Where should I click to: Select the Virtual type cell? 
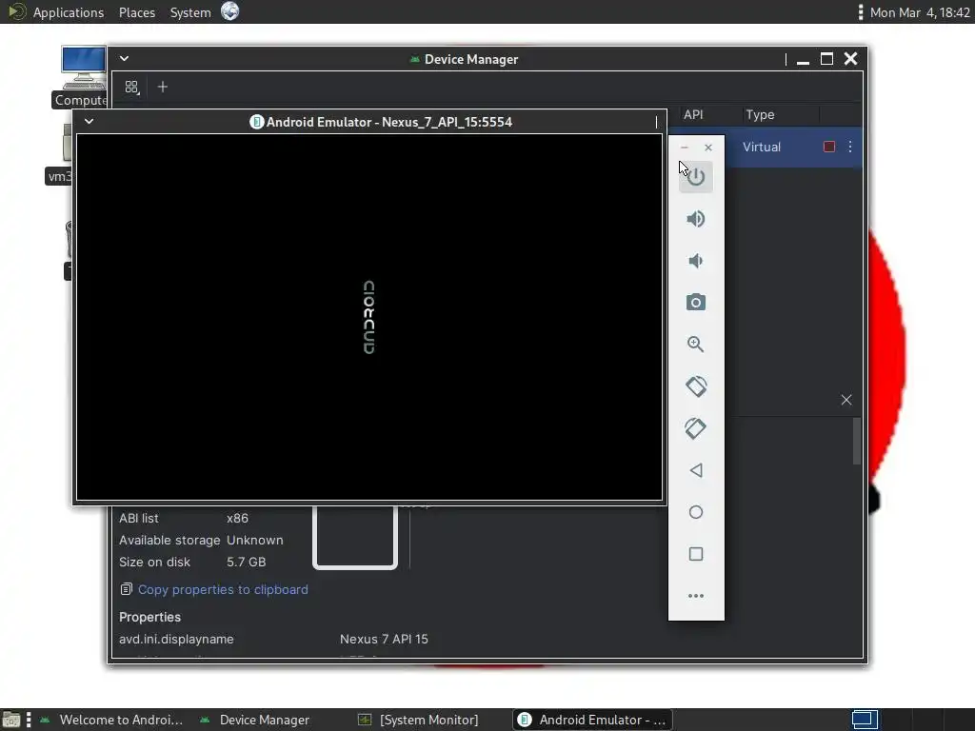(762, 147)
